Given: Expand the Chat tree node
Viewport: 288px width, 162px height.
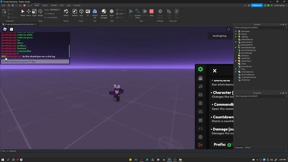Looking at the screenshot, I should 236,69.
